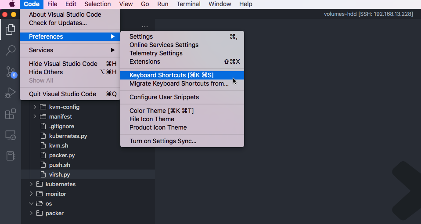
Task: Click the Preferences submenu item
Action: click(70, 36)
